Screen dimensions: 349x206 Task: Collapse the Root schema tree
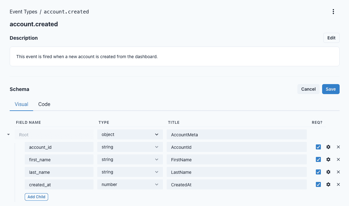pos(8,135)
